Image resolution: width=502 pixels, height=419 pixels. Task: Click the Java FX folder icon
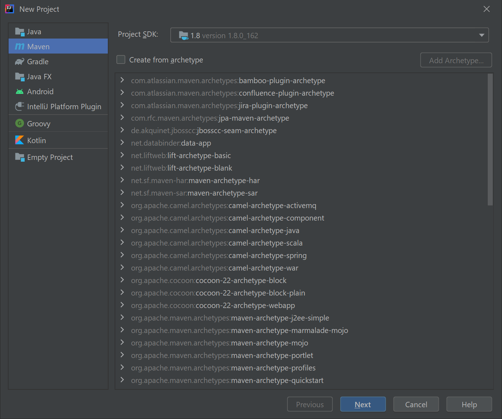coord(20,77)
